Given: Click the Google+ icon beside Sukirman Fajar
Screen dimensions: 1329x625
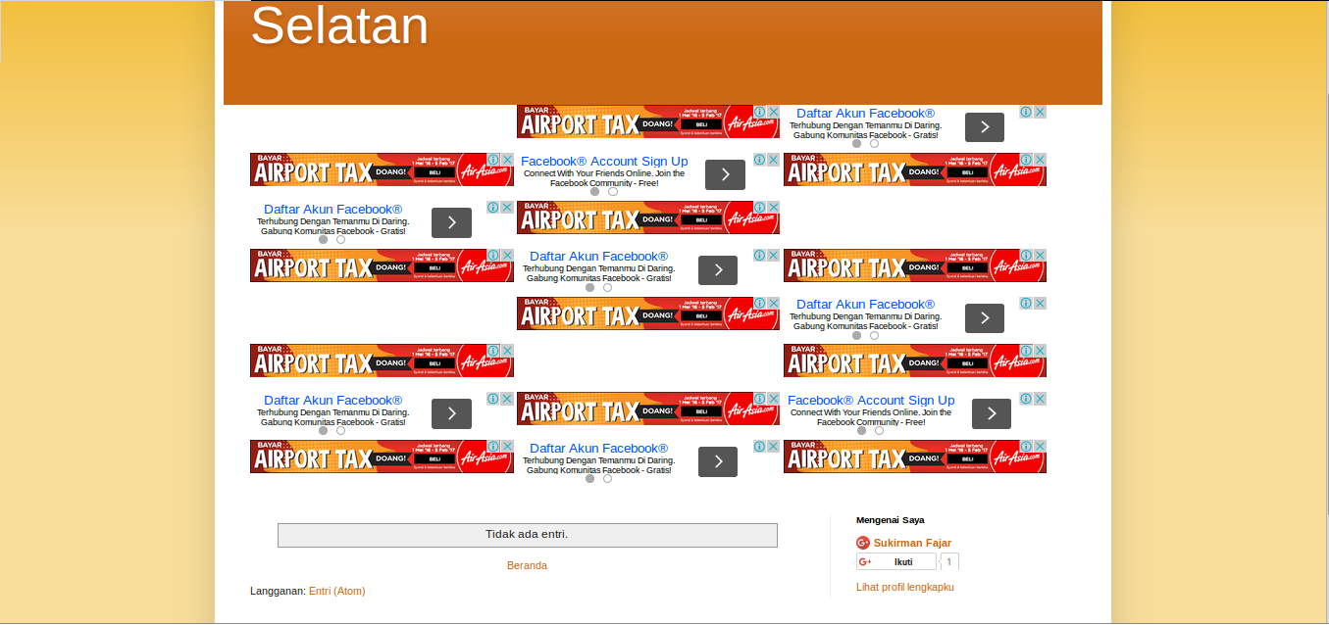Looking at the screenshot, I should tap(863, 542).
